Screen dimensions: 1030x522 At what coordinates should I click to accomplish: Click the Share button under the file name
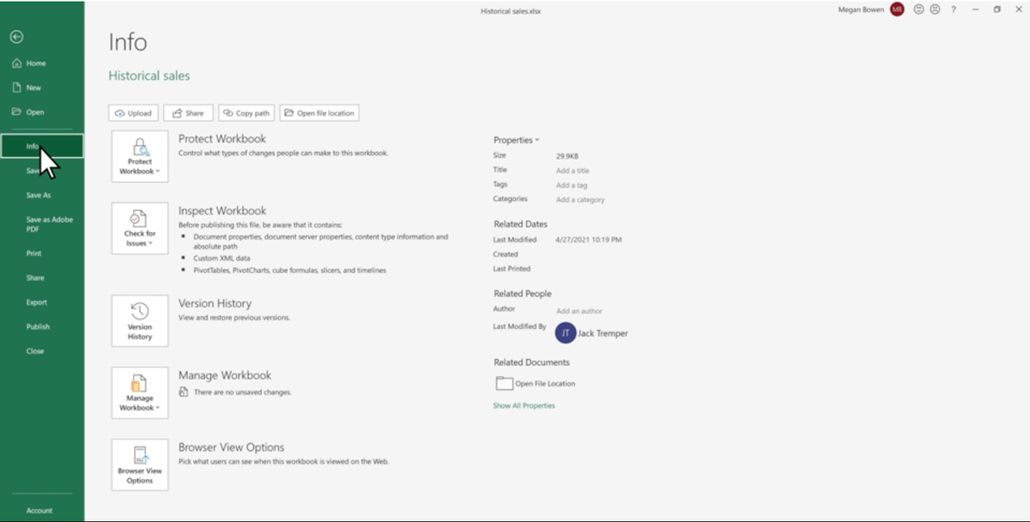pyautogui.click(x=188, y=113)
